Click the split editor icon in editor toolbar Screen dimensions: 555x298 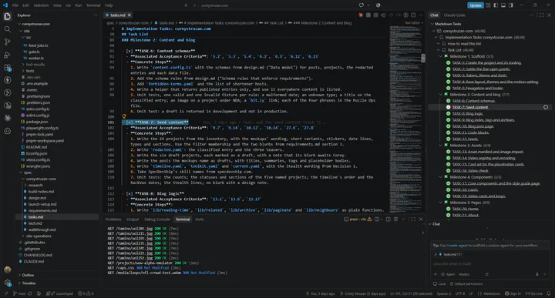[x=413, y=15]
